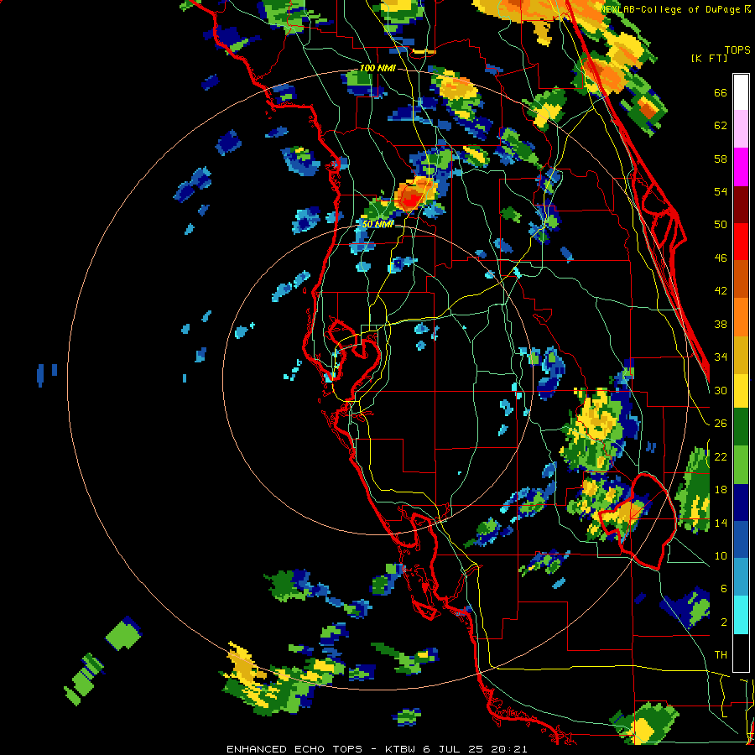Click the 100 NMI range ring label

pyautogui.click(x=377, y=68)
